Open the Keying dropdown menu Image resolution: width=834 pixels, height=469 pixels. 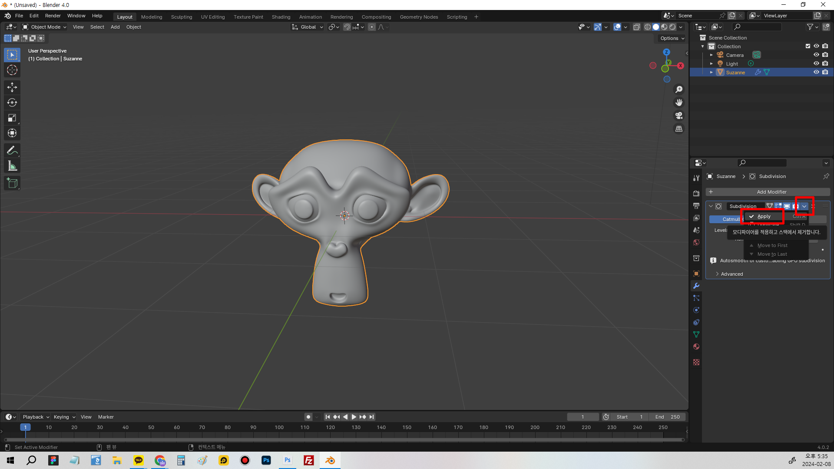(64, 417)
